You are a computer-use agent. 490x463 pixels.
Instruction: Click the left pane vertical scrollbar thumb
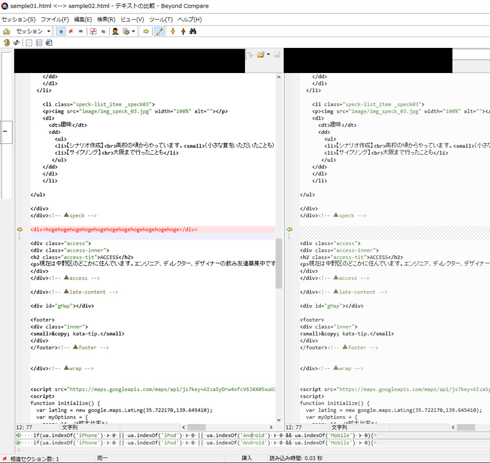click(279, 263)
